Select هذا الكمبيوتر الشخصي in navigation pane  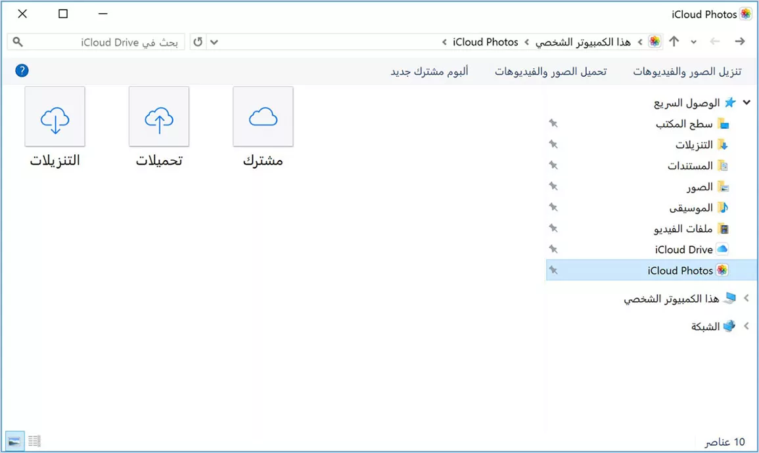click(x=671, y=299)
